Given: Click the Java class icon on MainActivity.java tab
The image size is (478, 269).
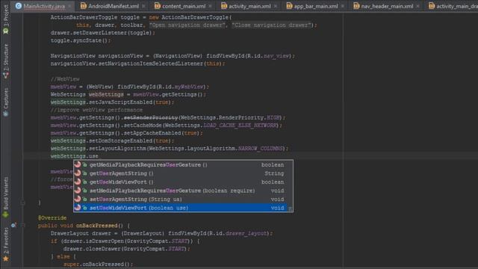Looking at the screenshot, I should pyautogui.click(x=18, y=6).
